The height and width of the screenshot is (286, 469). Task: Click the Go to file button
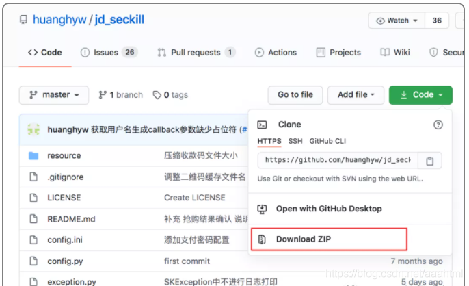295,95
